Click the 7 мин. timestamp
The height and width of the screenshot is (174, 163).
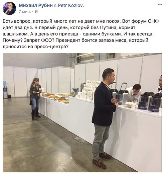pyautogui.click(x=25, y=12)
